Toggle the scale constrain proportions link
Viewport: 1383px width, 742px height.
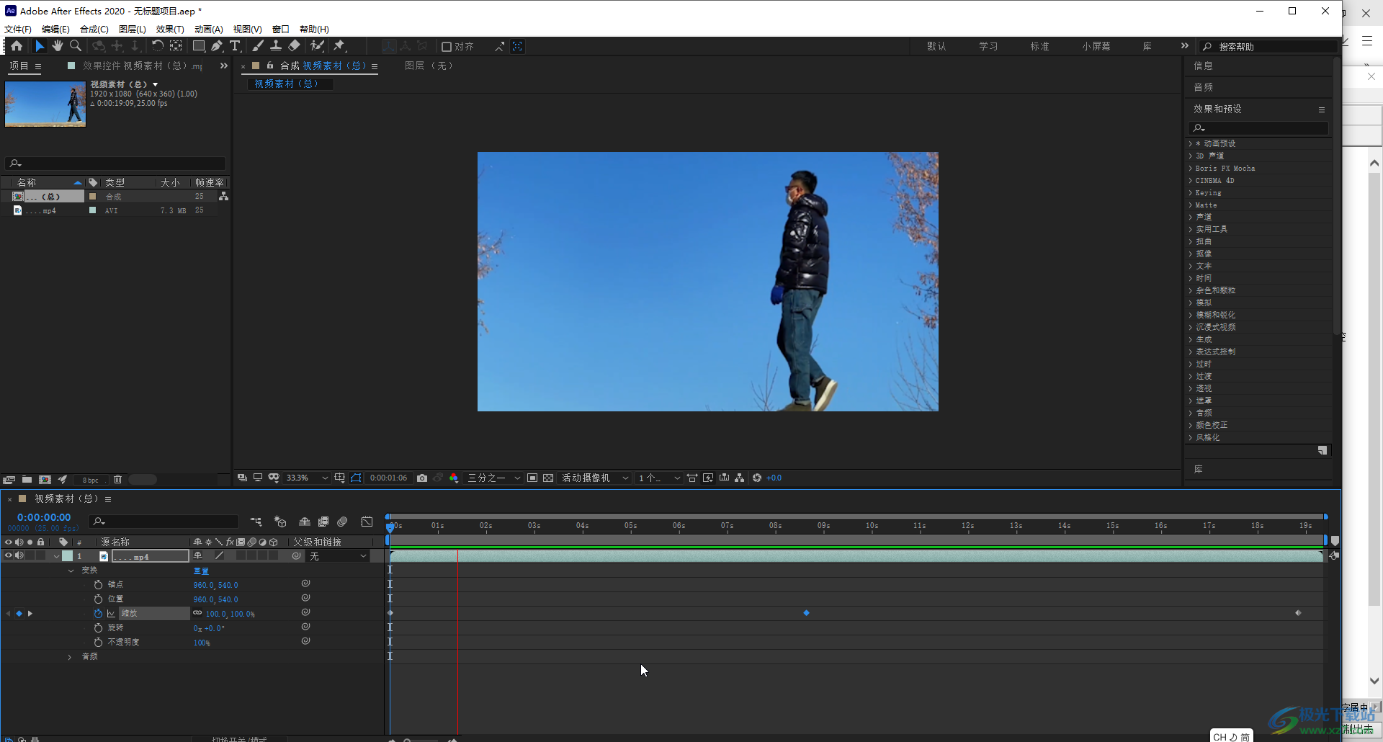click(197, 614)
